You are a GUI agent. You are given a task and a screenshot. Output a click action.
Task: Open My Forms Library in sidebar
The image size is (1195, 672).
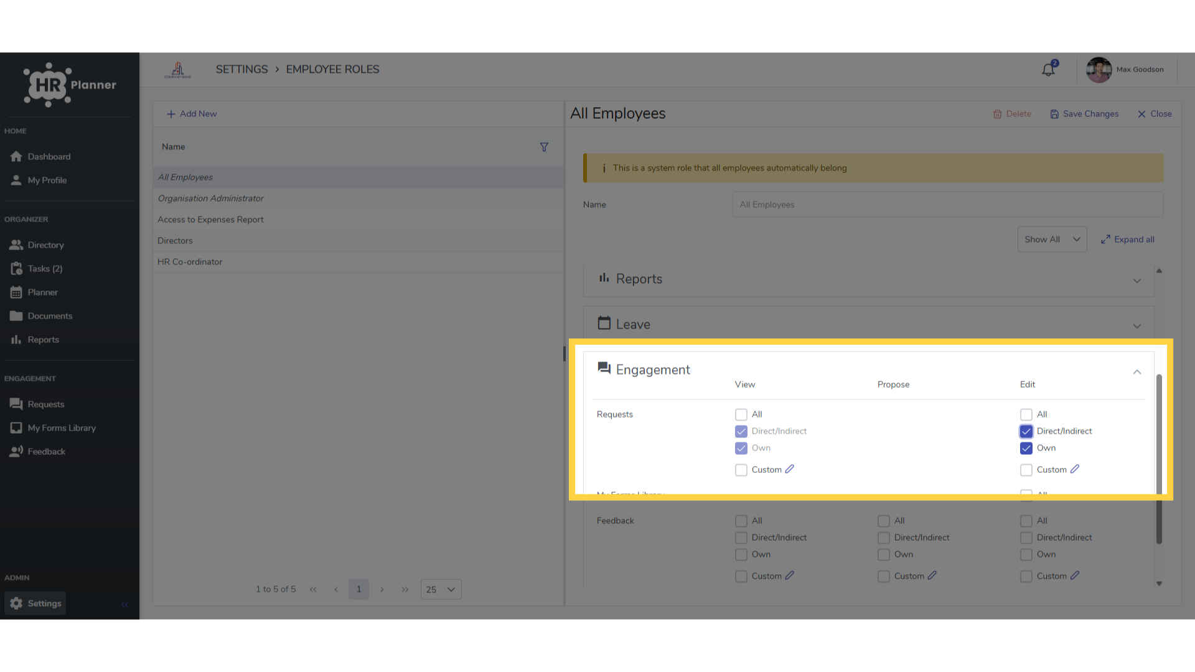53,428
